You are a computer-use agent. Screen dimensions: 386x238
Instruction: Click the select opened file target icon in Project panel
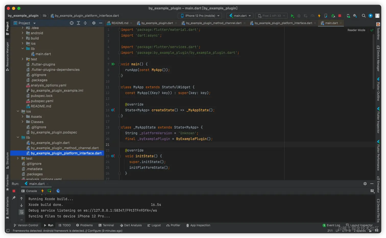72,23
